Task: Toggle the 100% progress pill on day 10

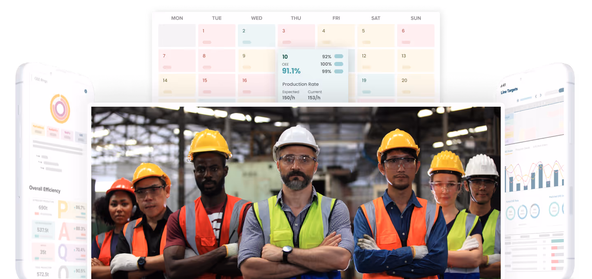Action: 338,64
